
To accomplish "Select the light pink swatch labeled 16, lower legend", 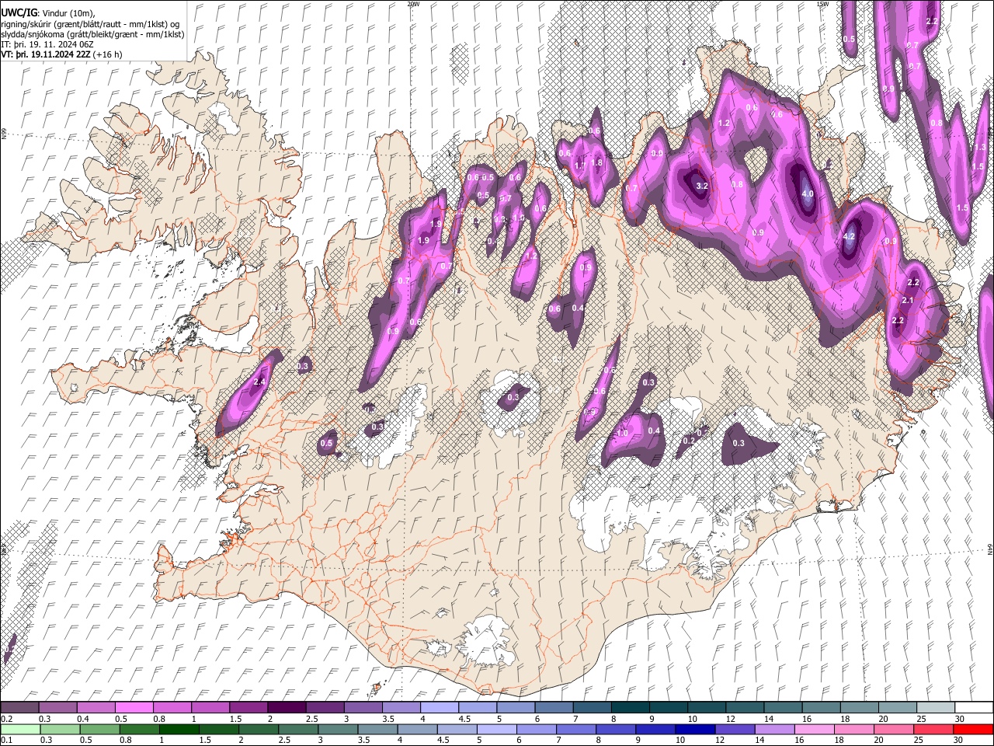I will [x=813, y=729].
